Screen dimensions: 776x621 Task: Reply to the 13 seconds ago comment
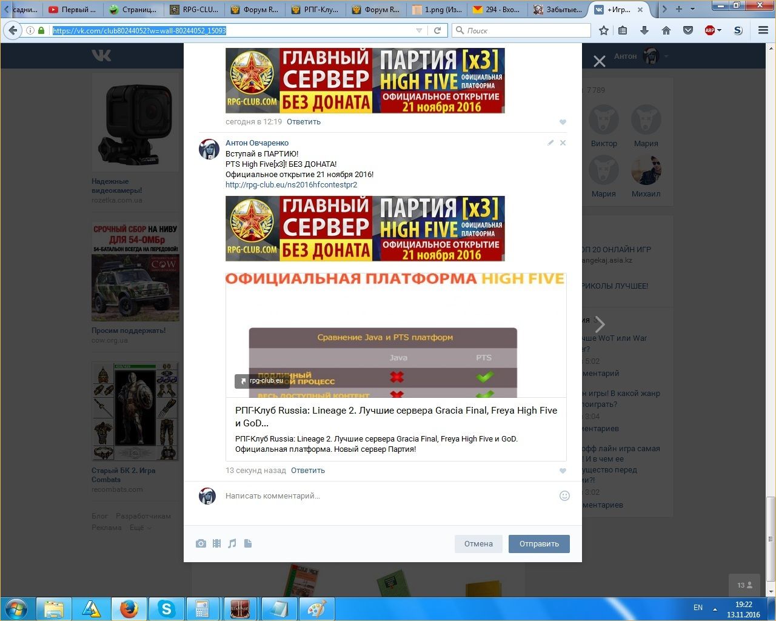pos(308,471)
